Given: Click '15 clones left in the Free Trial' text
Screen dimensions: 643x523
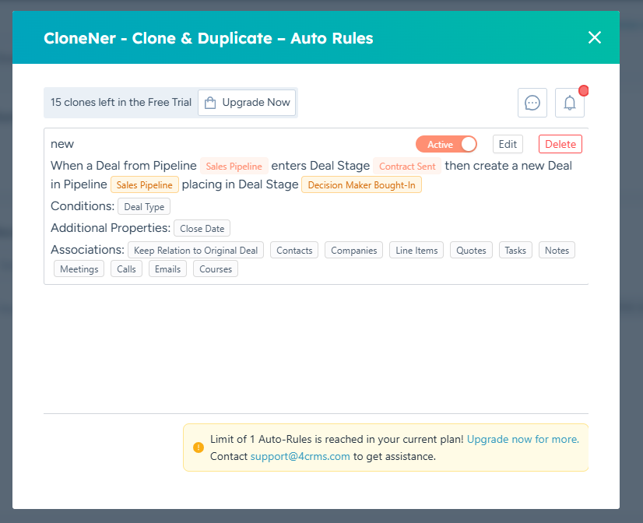Looking at the screenshot, I should coord(121,102).
